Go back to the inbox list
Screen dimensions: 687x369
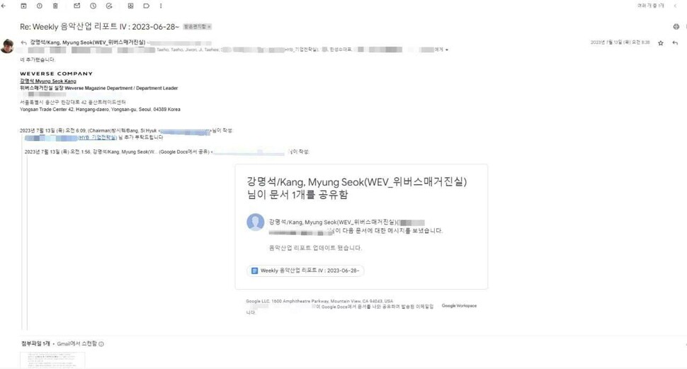[4, 6]
